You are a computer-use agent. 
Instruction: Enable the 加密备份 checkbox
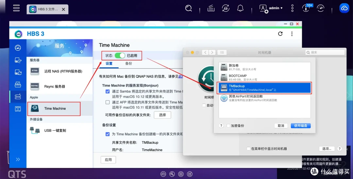(228, 126)
